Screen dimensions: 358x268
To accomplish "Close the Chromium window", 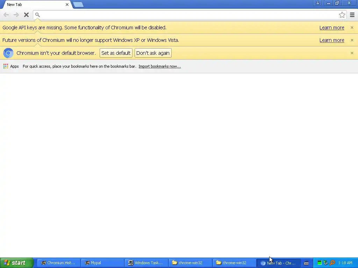I will pyautogui.click(x=349, y=3).
